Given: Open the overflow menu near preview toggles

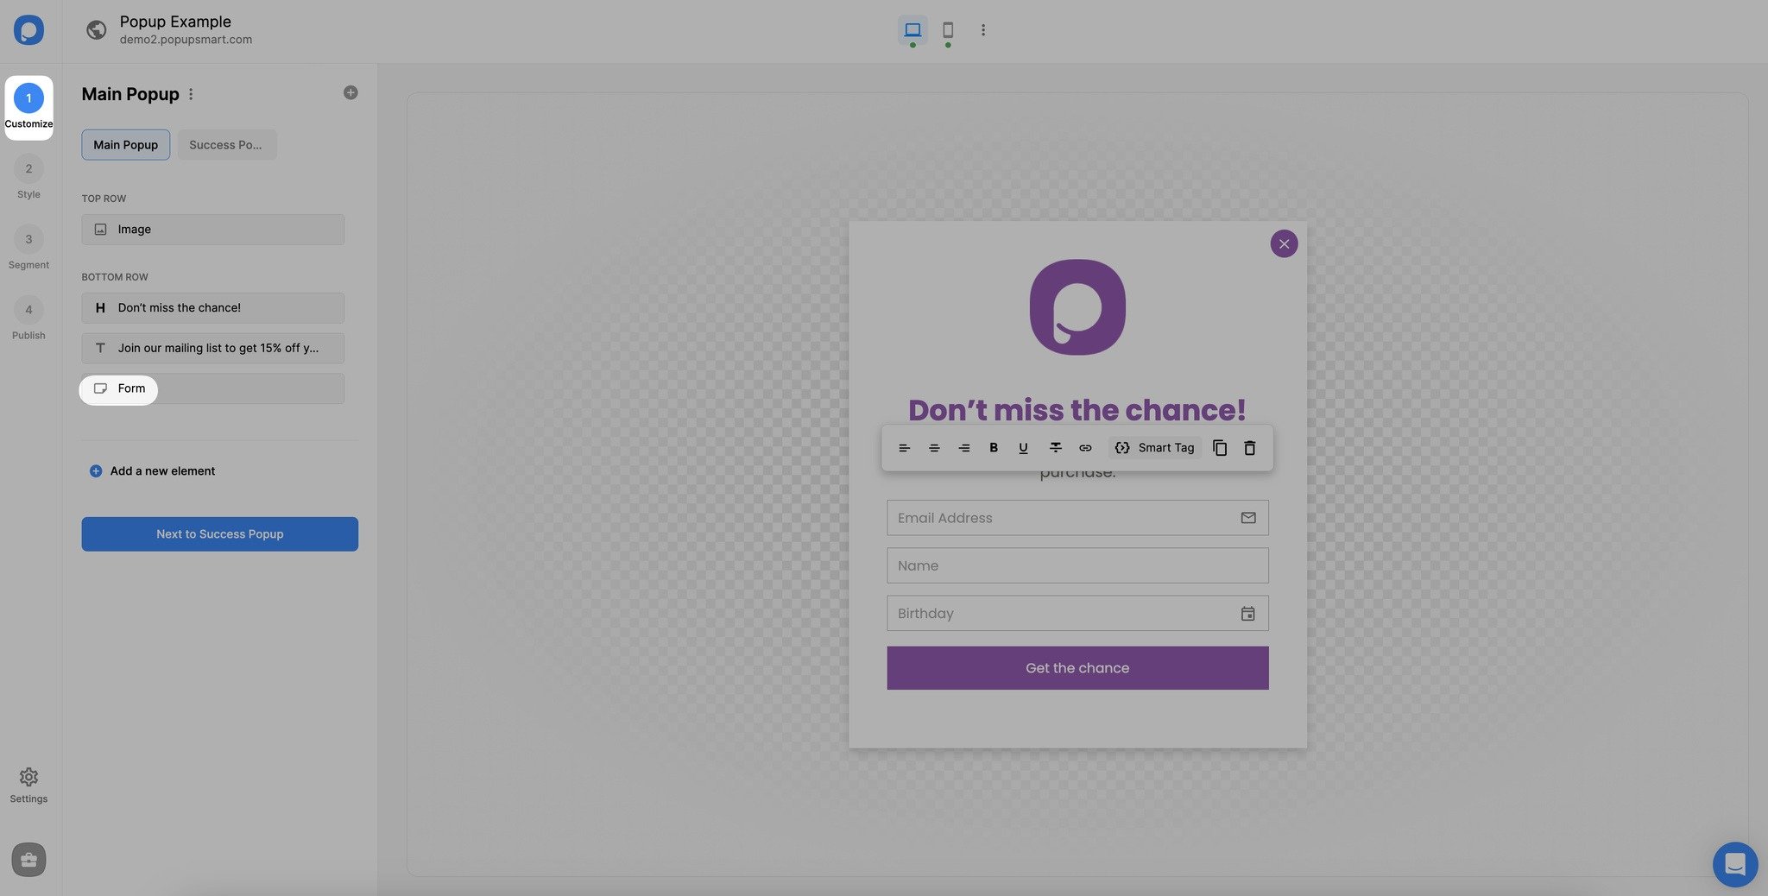Looking at the screenshot, I should [x=983, y=29].
